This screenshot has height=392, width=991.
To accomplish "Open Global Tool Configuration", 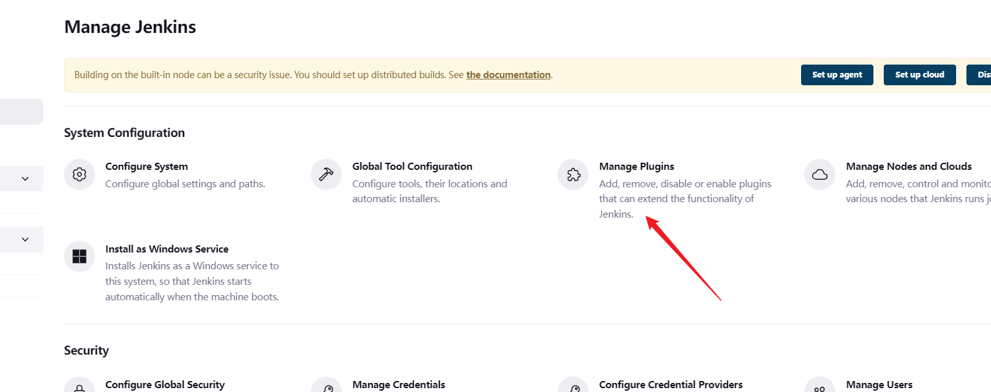I will pyautogui.click(x=412, y=167).
